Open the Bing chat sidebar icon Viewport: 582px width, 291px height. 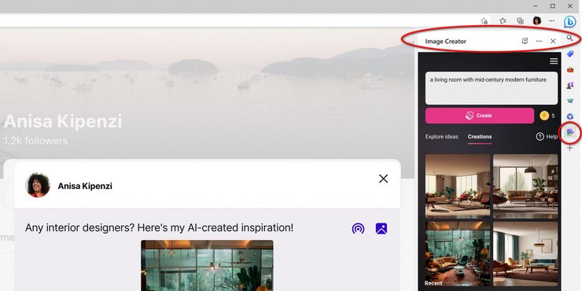[569, 22]
